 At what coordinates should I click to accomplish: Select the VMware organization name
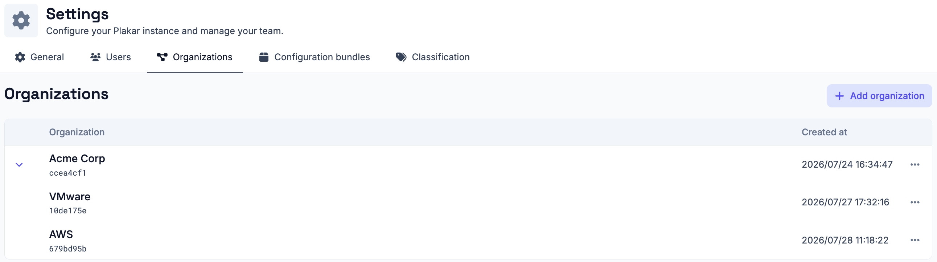70,197
